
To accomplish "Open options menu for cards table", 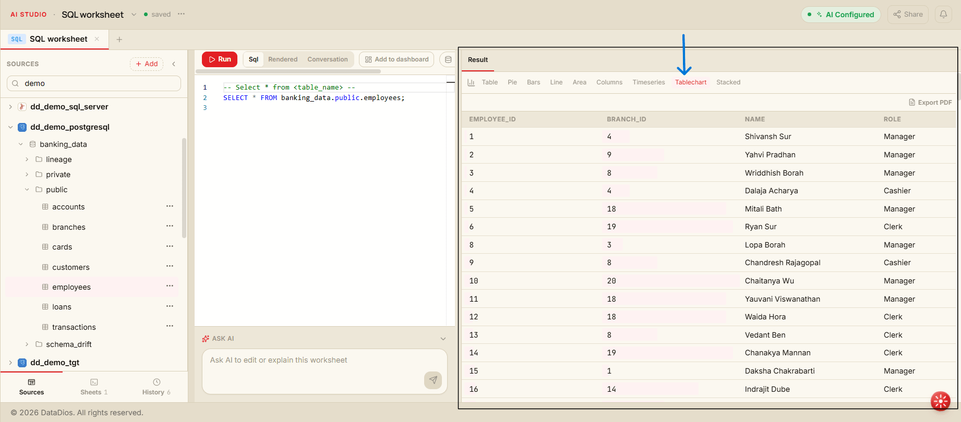I will tap(170, 246).
